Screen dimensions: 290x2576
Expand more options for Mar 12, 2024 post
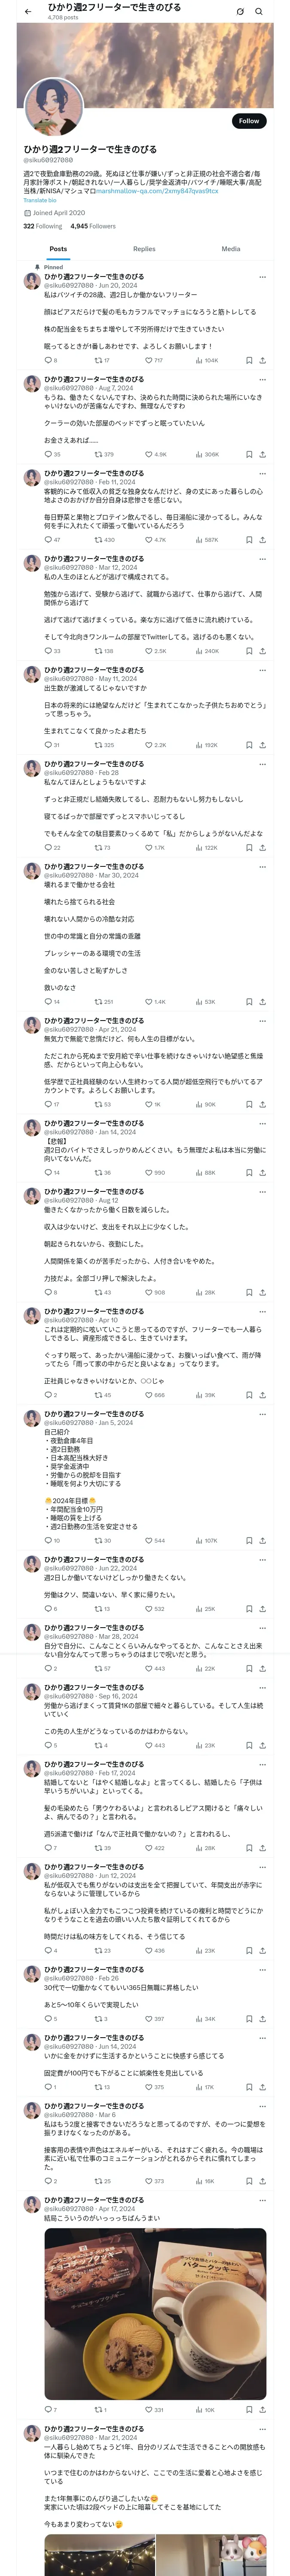[x=262, y=559]
